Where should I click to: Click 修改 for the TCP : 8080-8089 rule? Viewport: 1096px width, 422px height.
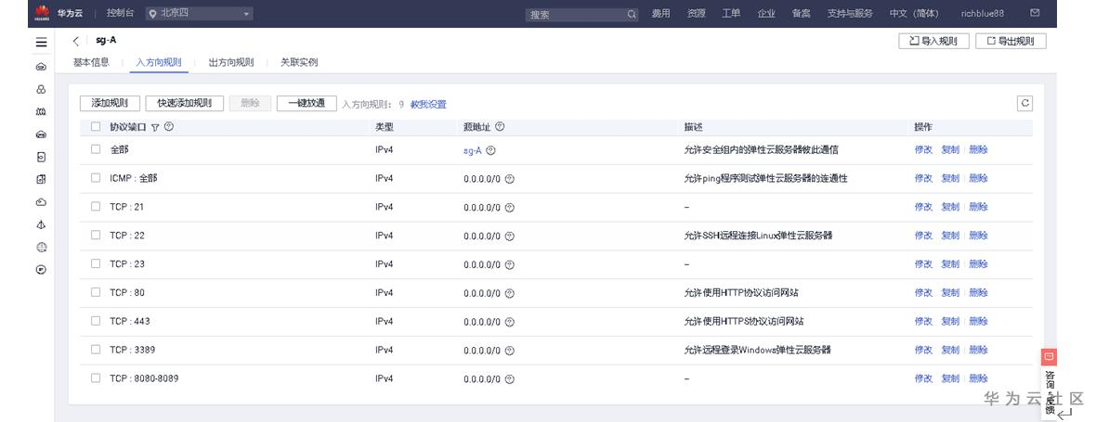click(923, 378)
